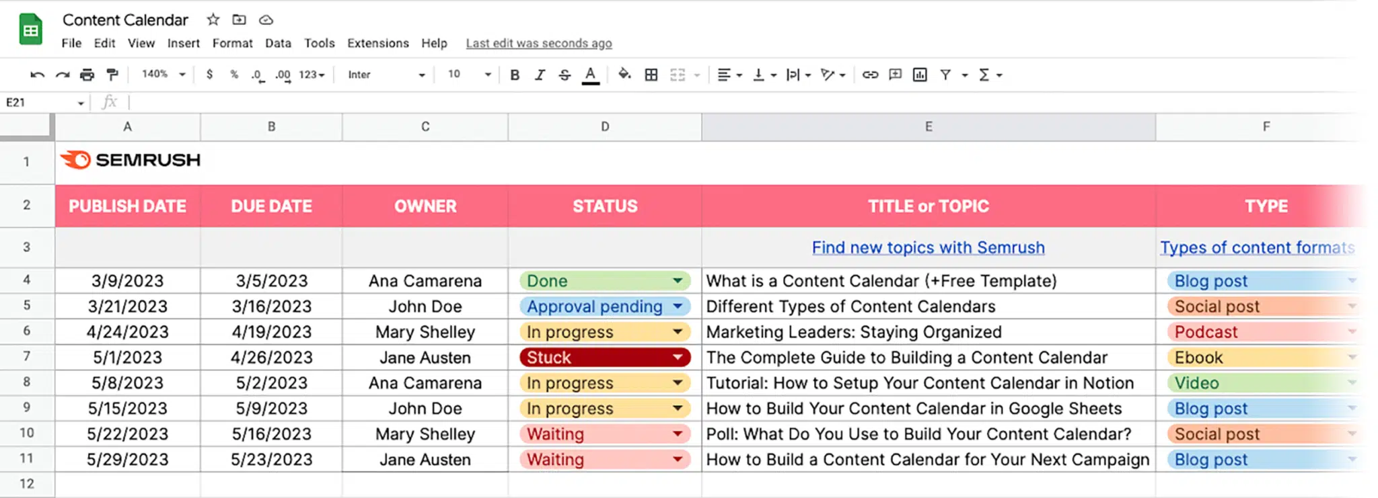Open the 123 number format dropdown
Screen dimensions: 1378x498
[x=312, y=75]
